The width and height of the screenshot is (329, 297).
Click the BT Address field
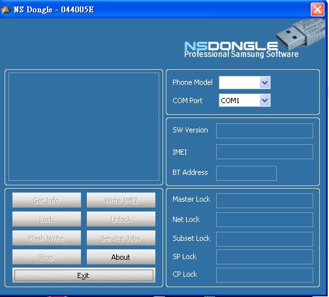246,173
